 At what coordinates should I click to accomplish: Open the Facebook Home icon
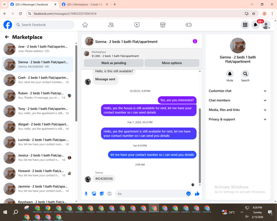(85, 25)
